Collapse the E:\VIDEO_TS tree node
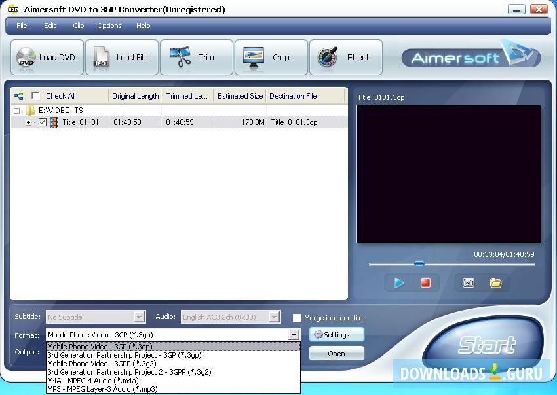Image resolution: width=557 pixels, height=395 pixels. click(16, 111)
